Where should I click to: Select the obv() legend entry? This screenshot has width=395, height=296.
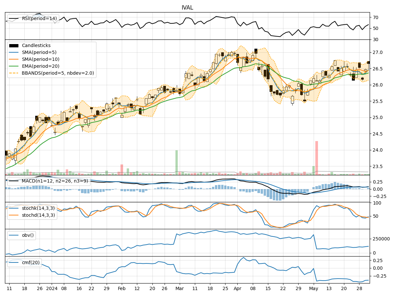coord(28,235)
